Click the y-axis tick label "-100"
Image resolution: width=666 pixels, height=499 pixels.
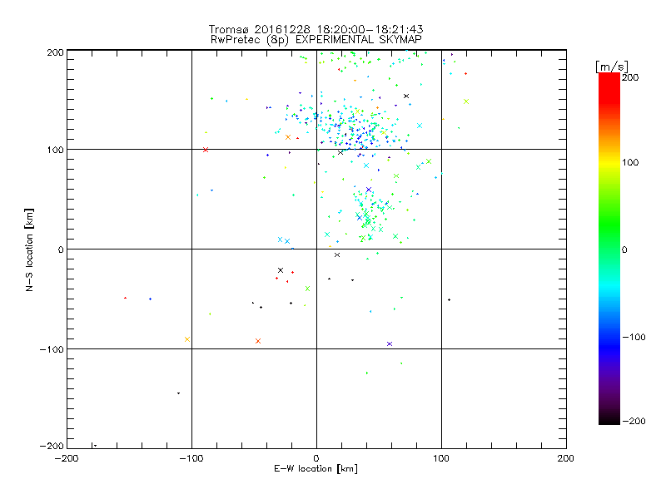point(52,349)
